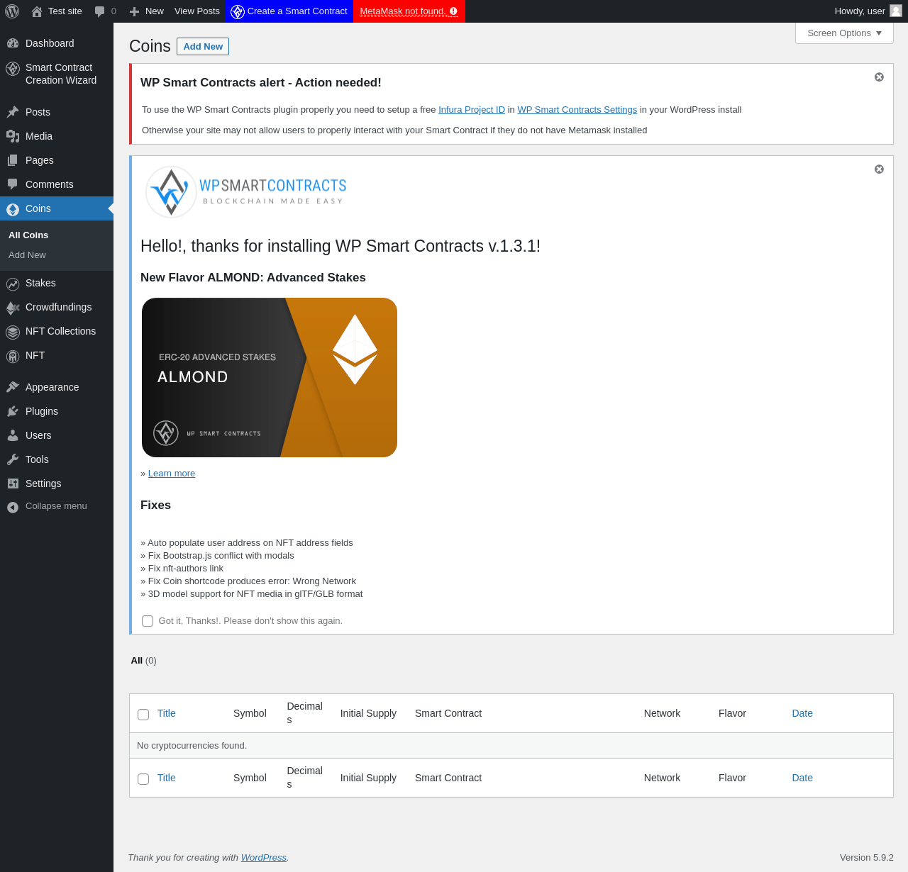Viewport: 908px width, 872px height.
Task: Open Add New under Coins submenu
Action: pyautogui.click(x=27, y=255)
